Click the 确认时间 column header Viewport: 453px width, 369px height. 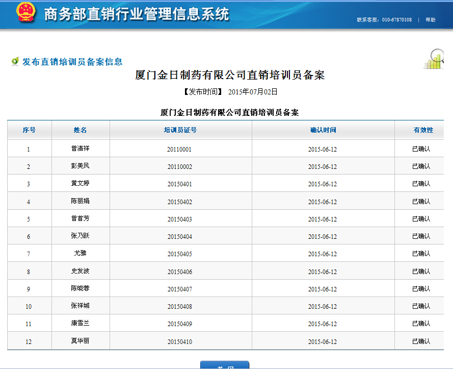(x=323, y=130)
